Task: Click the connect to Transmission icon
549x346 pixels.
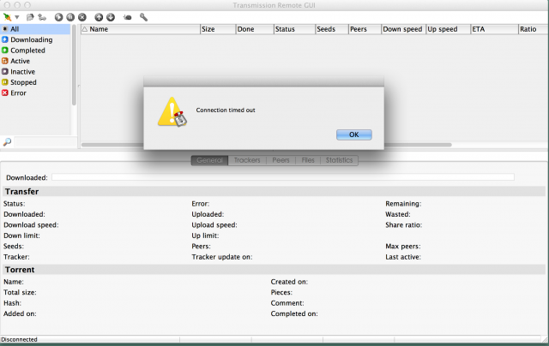Action: coord(7,17)
